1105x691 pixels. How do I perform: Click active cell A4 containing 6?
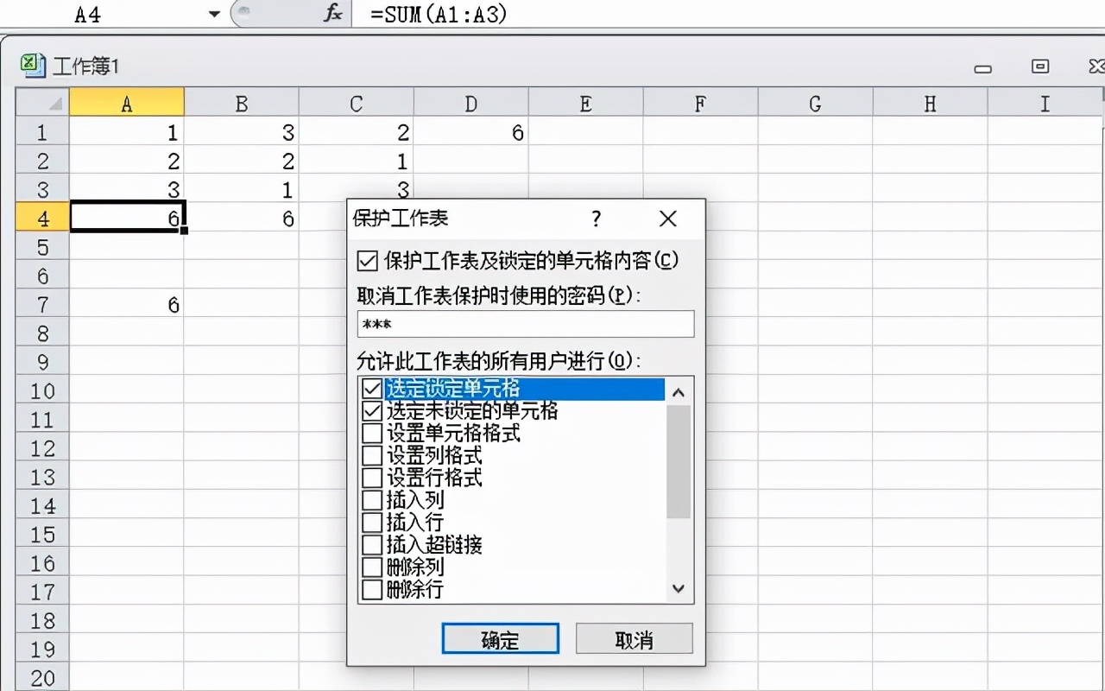[127, 219]
